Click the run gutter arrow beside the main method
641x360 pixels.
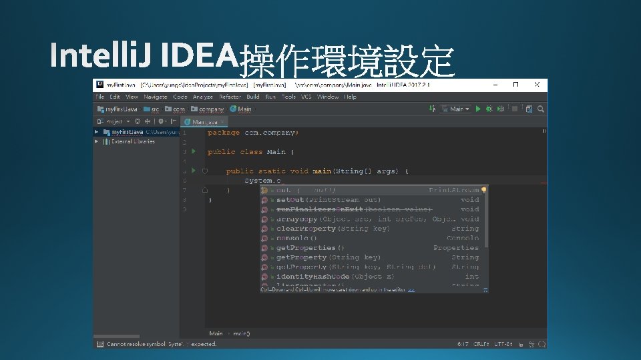tap(194, 171)
